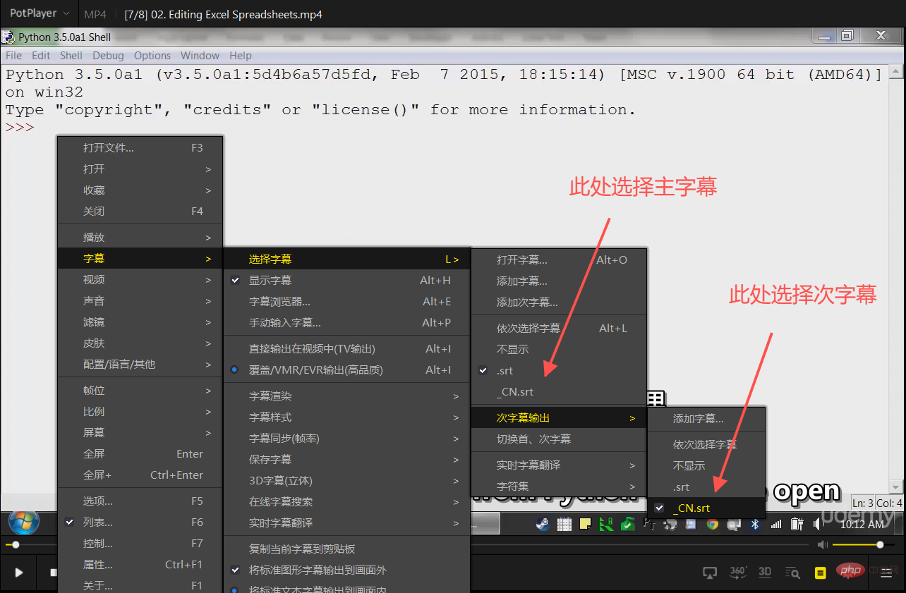The width and height of the screenshot is (906, 593).
Task: Click the seek bar position knob
Action: 16,544
